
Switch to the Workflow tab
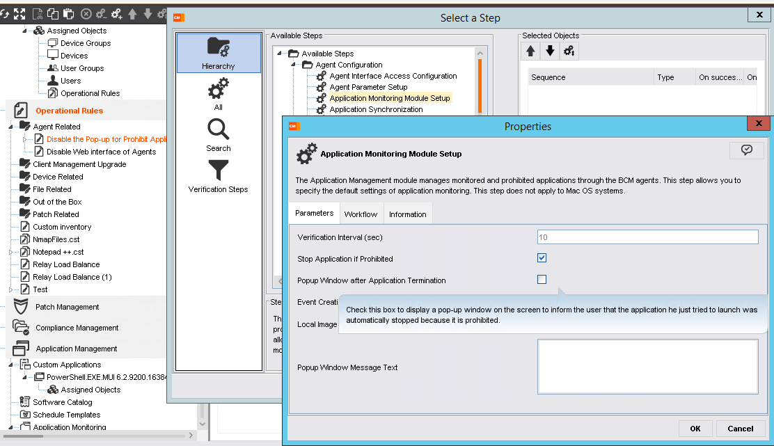click(x=361, y=214)
